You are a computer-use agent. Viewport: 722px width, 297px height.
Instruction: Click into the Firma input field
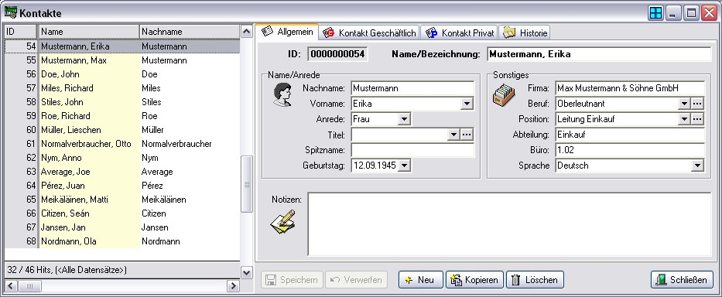pos(629,88)
